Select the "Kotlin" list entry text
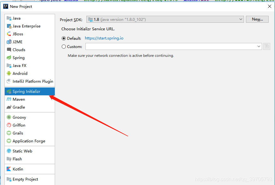This screenshot has width=275, height=185. click(x=18, y=169)
